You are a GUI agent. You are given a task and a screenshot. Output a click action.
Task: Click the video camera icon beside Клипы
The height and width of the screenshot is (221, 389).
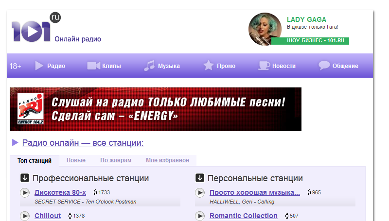(93, 66)
